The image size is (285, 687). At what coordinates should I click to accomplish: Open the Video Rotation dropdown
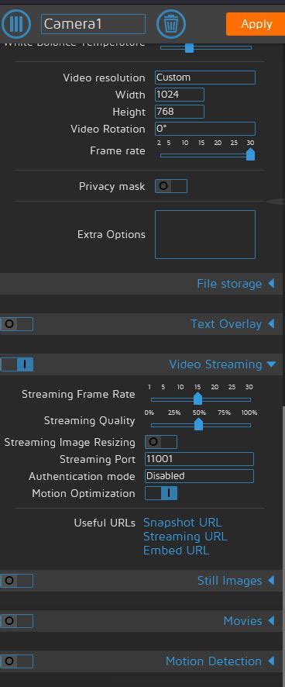point(205,129)
